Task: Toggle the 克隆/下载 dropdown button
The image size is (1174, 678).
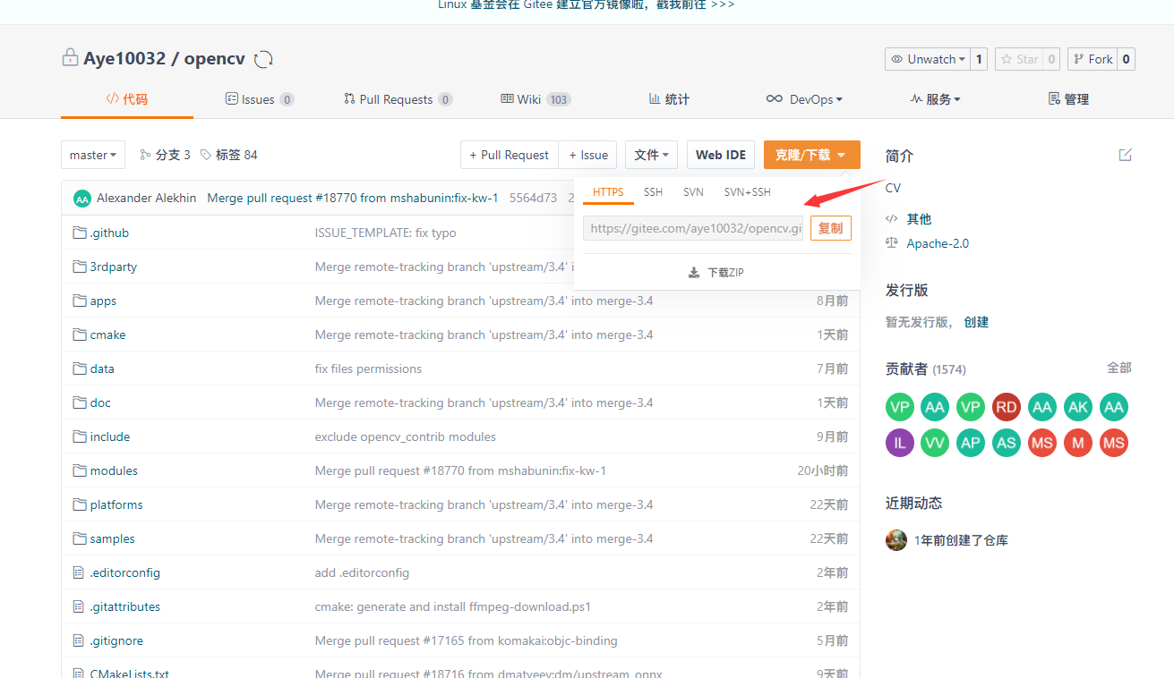Action: [x=811, y=155]
